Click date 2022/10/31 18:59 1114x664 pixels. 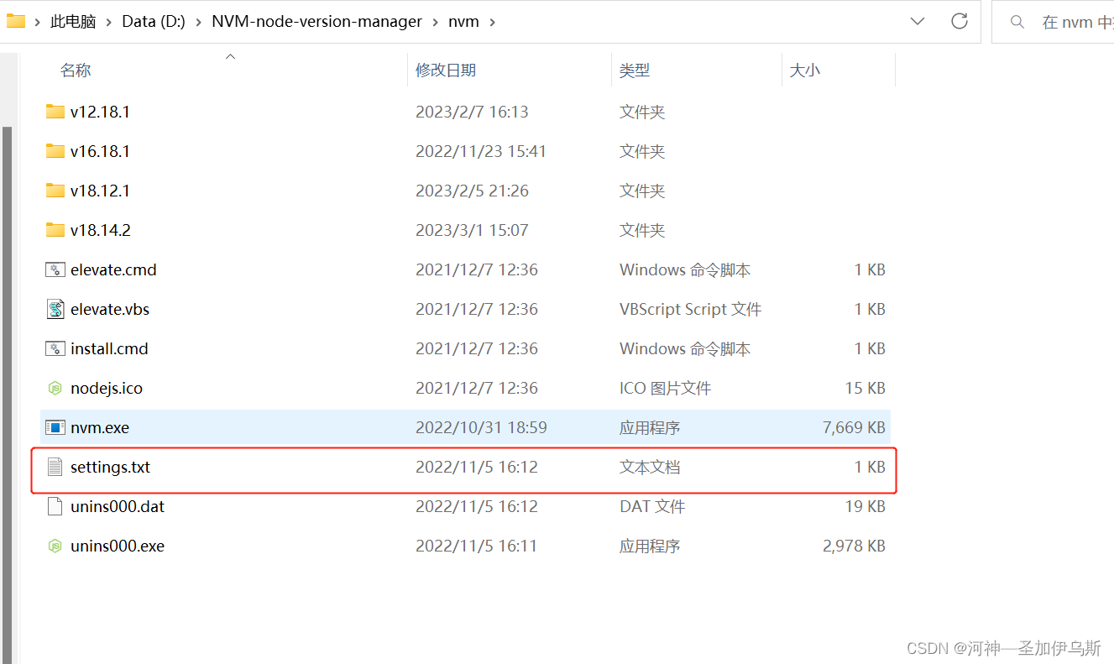[x=481, y=427]
